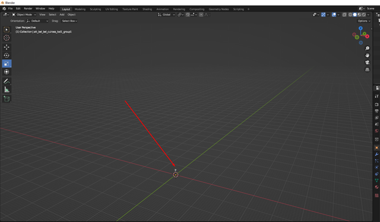Open the Edit menu
Image resolution: width=380 pixels, height=222 pixels.
click(x=18, y=9)
